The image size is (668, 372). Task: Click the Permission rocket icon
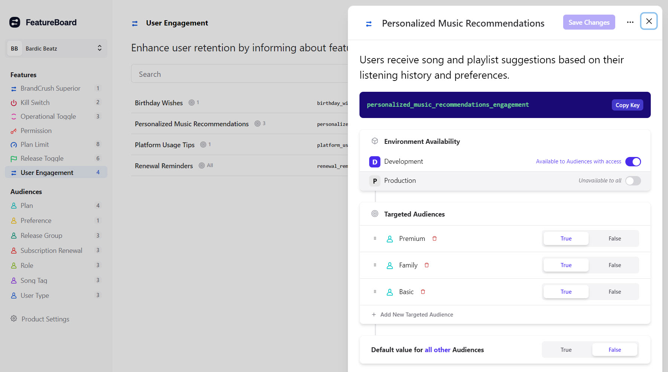click(13, 130)
